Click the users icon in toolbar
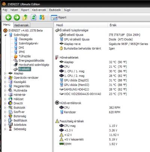The height and width of the screenshot is (152, 150). coord(42,17)
